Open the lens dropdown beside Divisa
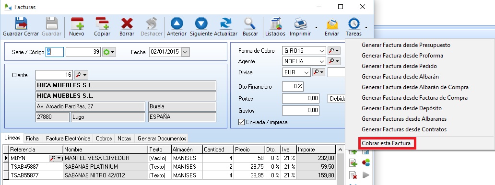Image resolution: width=495 pixels, height=185 pixels. (318, 72)
